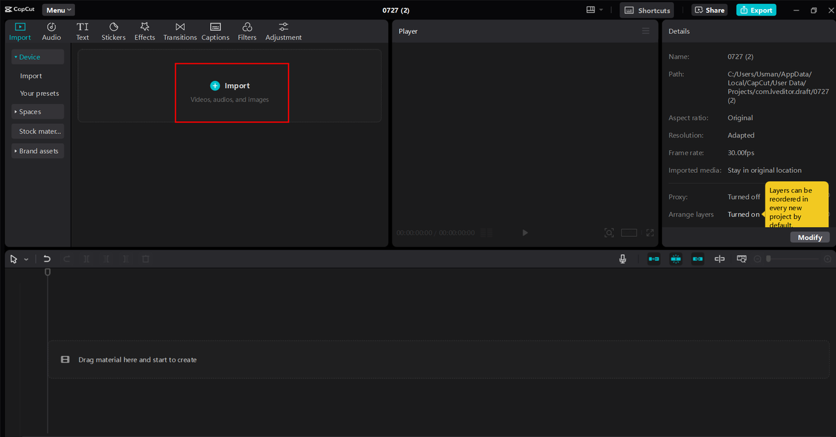Expand the Spaces section
The image size is (836, 437).
click(x=37, y=112)
